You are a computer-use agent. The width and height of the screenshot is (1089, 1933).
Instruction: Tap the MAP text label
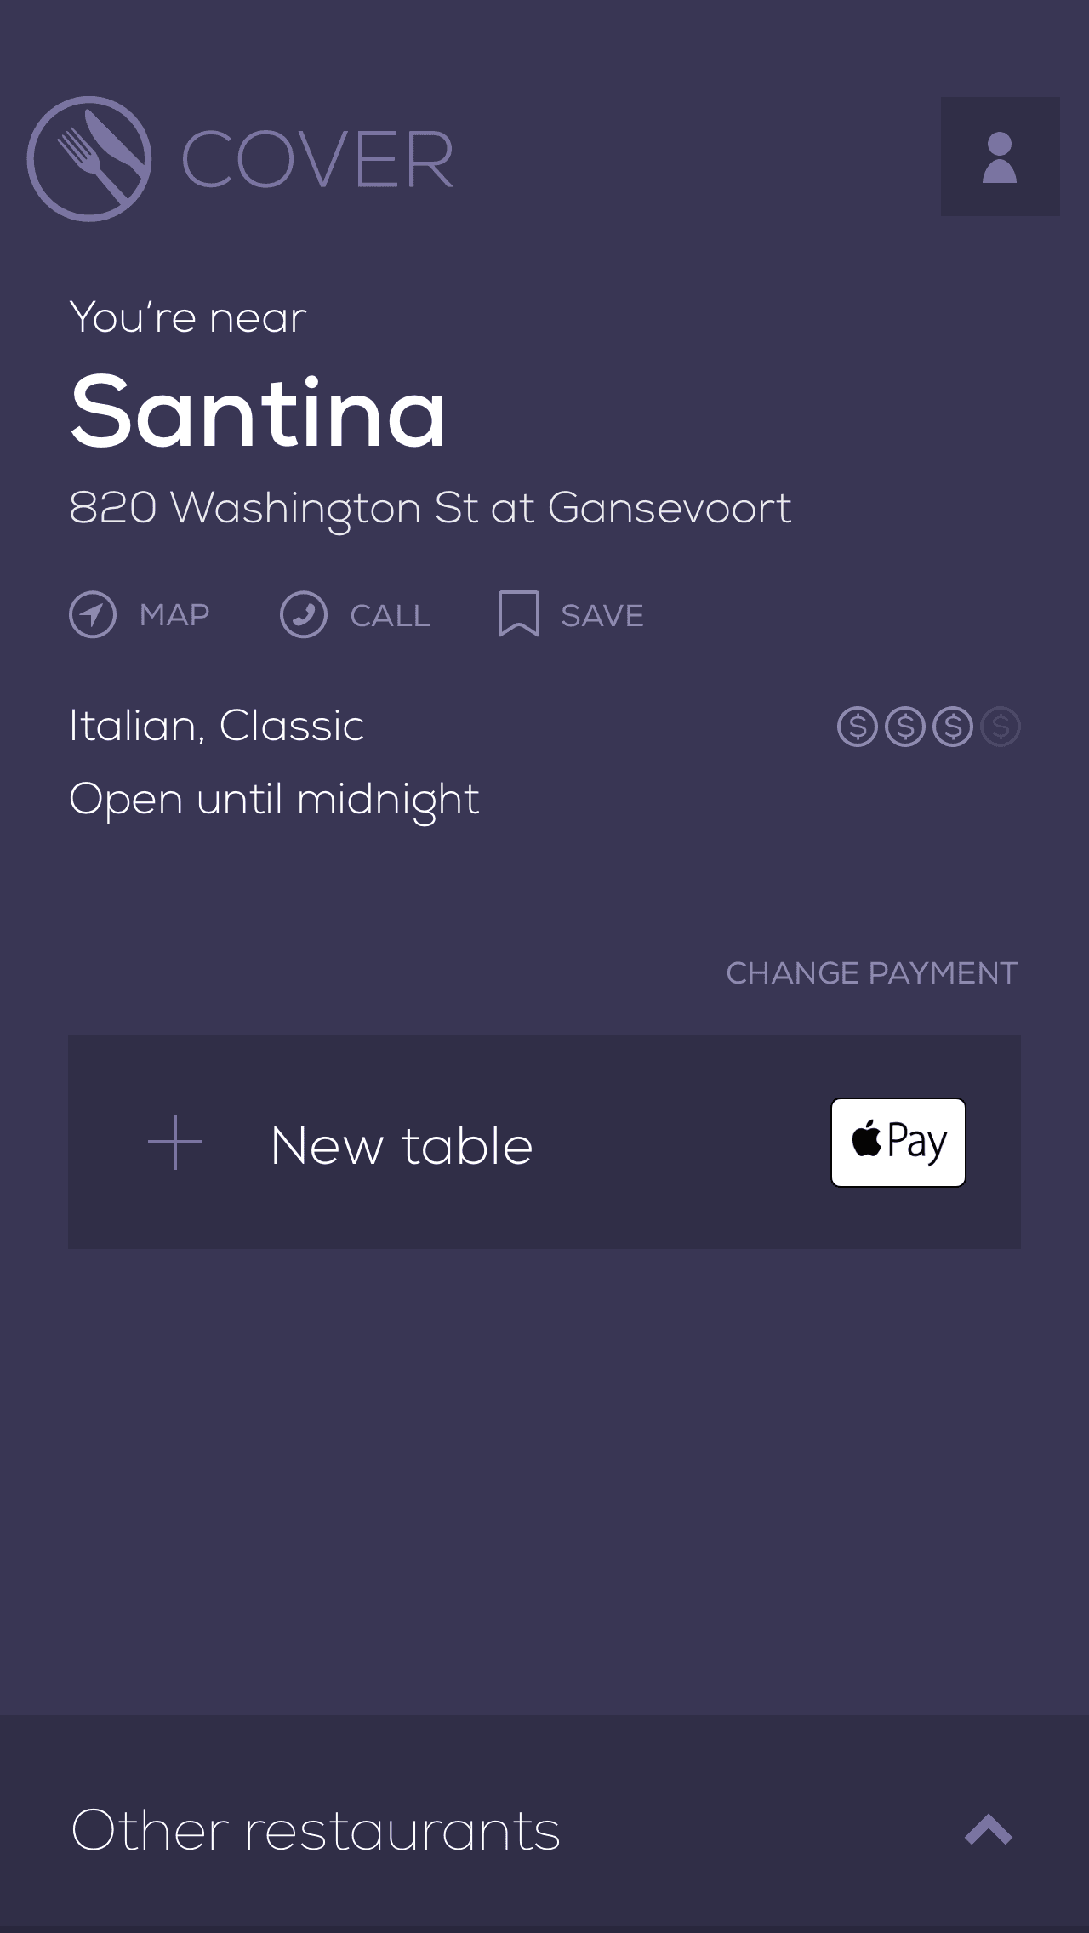click(174, 615)
